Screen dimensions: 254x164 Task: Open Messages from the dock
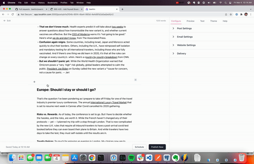point(30,158)
